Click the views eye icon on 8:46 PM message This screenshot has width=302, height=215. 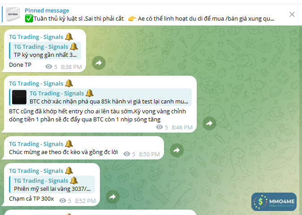[x=160, y=127]
